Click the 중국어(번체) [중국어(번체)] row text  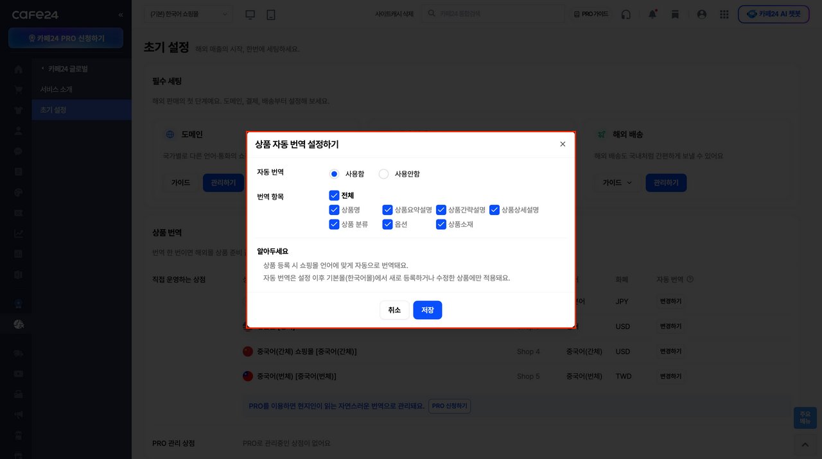297,376
